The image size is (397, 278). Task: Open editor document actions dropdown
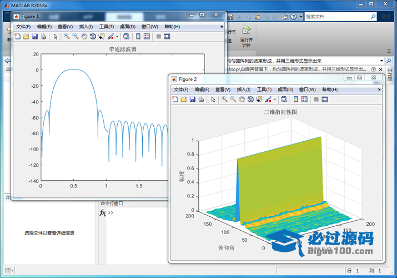[373, 69]
